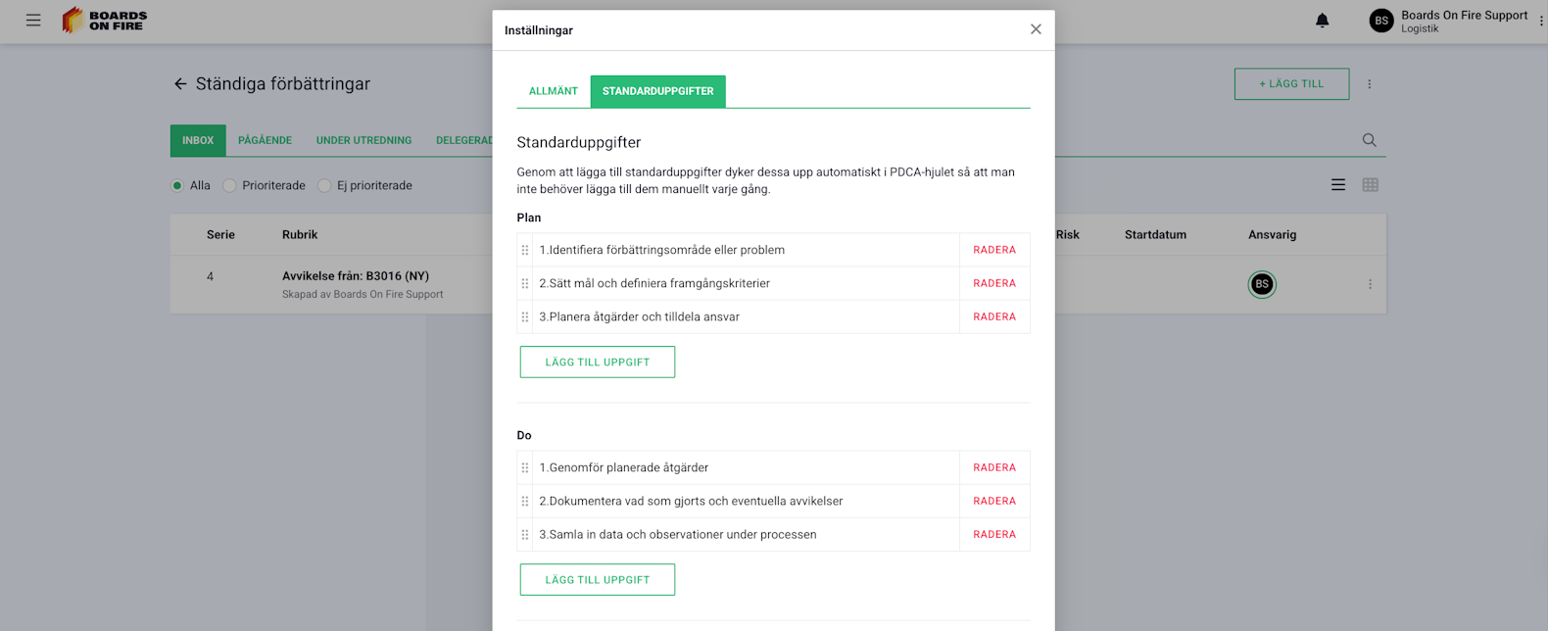Switch to the Allmänt tab

click(554, 91)
